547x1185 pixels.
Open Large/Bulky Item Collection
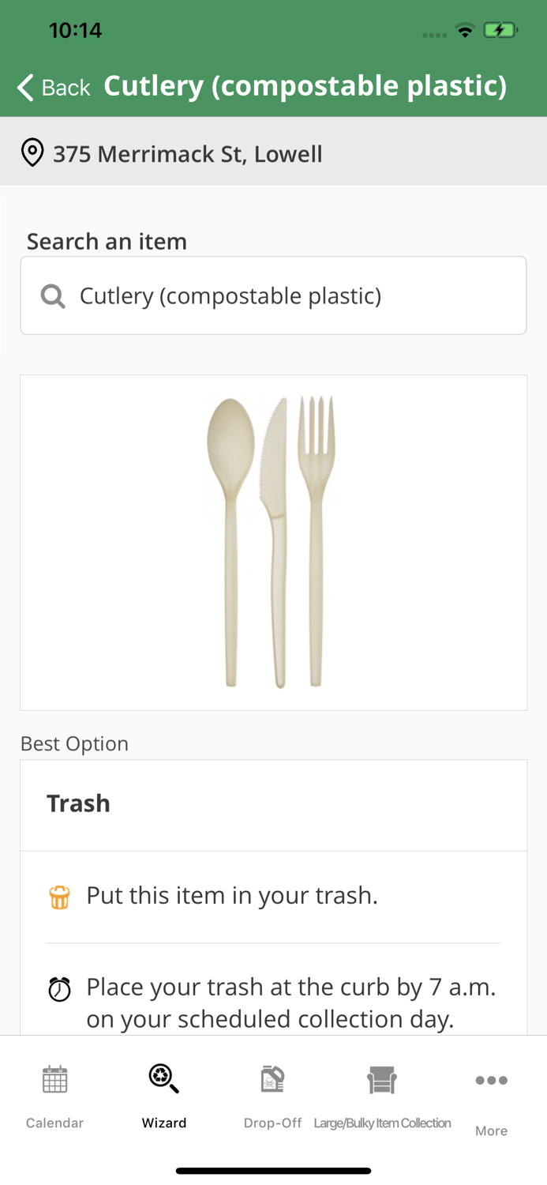pos(383,1080)
